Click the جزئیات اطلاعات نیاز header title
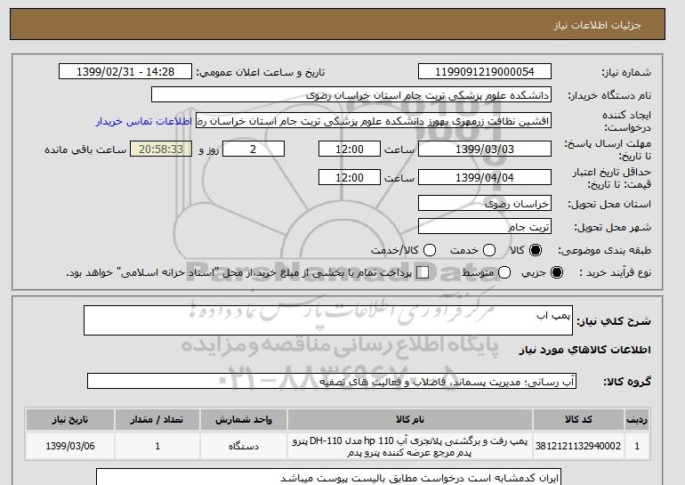This screenshot has width=685, height=485. point(597,25)
